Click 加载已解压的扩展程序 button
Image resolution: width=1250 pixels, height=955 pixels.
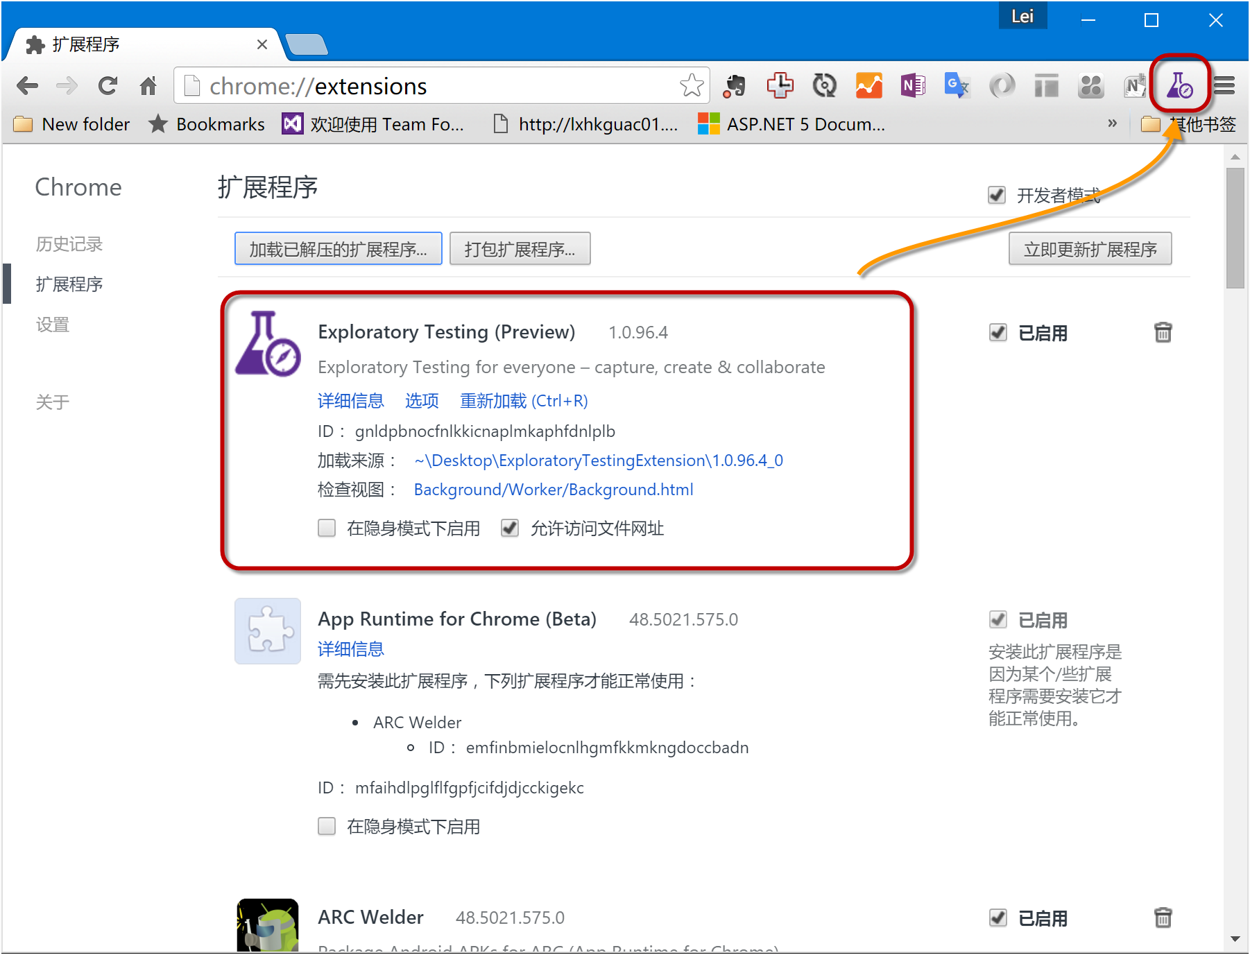click(x=339, y=248)
